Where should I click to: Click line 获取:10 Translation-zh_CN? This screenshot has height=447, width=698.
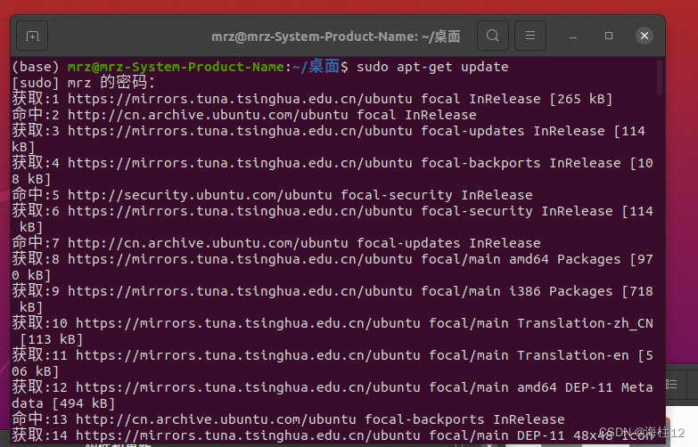tap(333, 331)
